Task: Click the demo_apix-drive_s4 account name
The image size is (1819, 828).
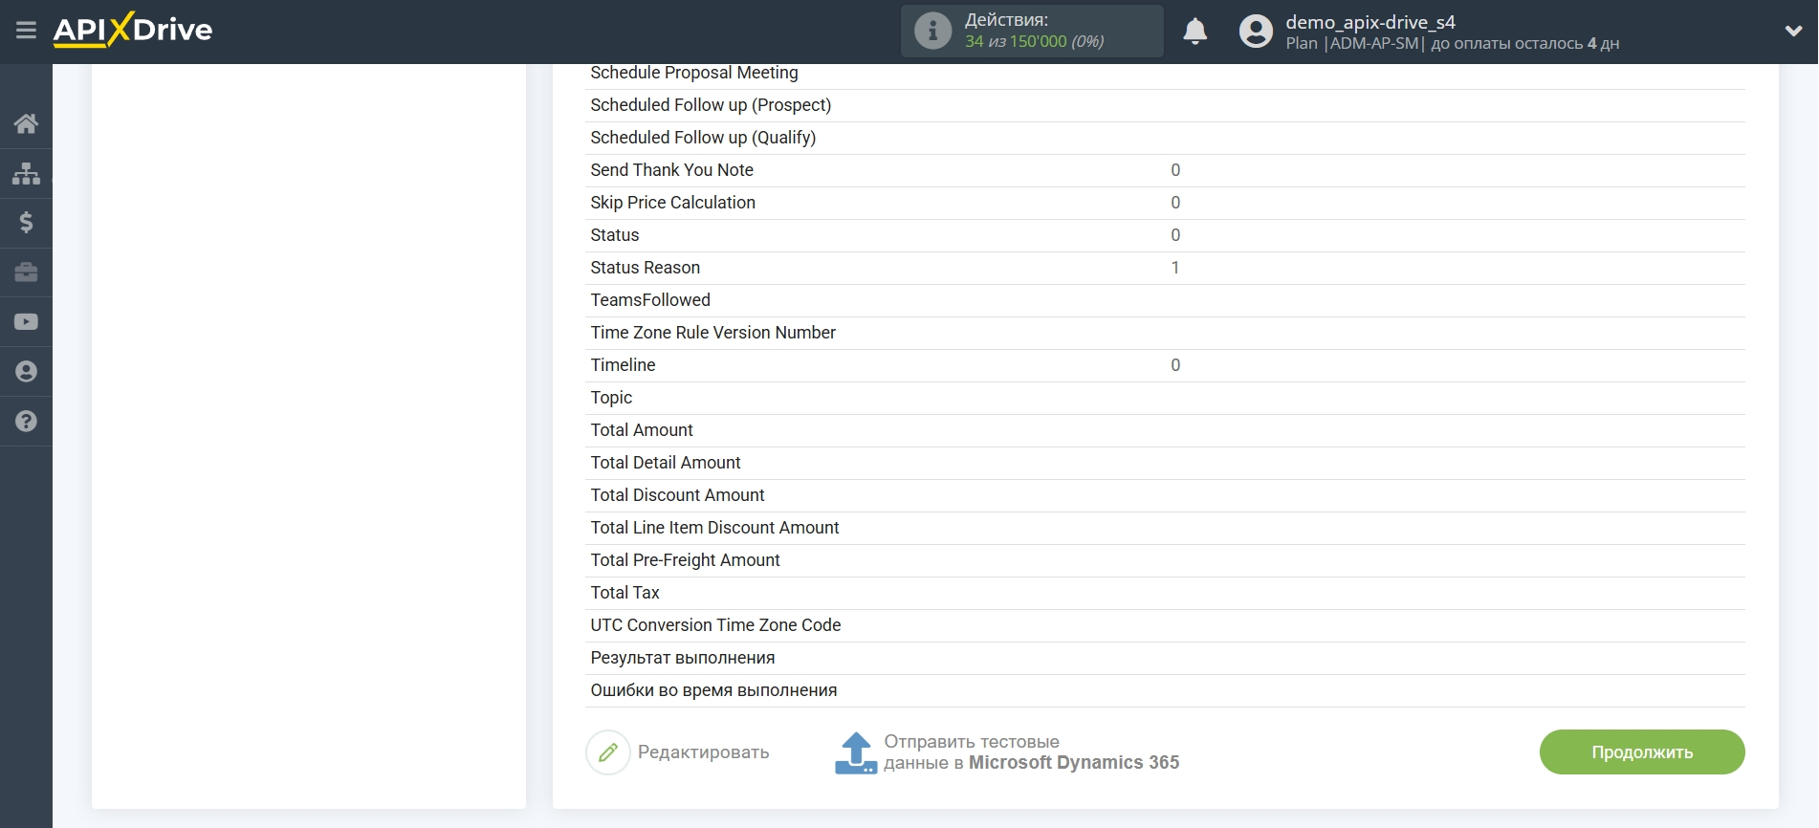Action: pyautogui.click(x=1370, y=22)
